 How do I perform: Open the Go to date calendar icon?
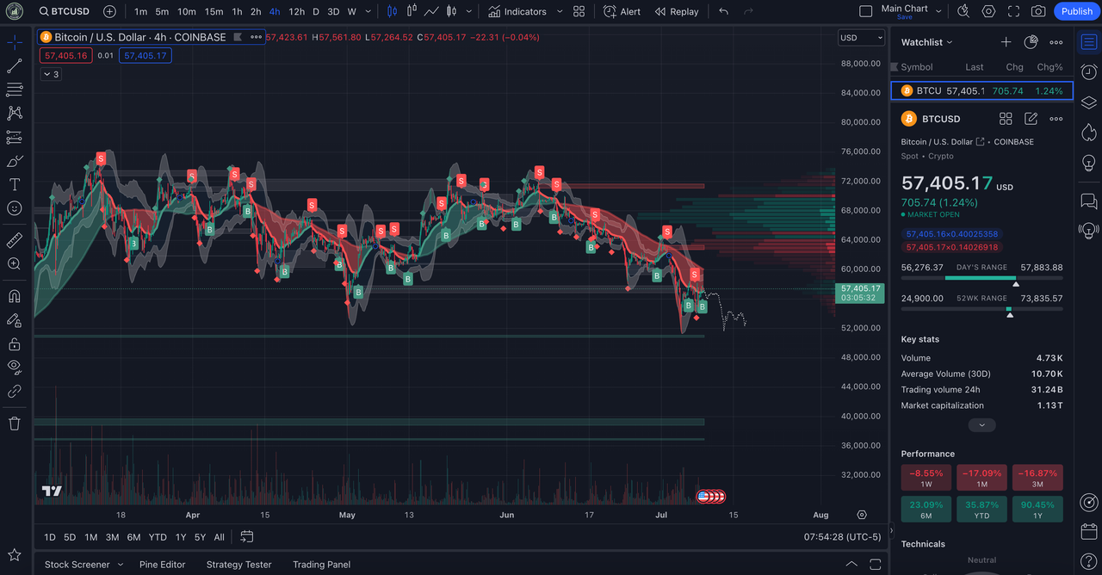(247, 537)
